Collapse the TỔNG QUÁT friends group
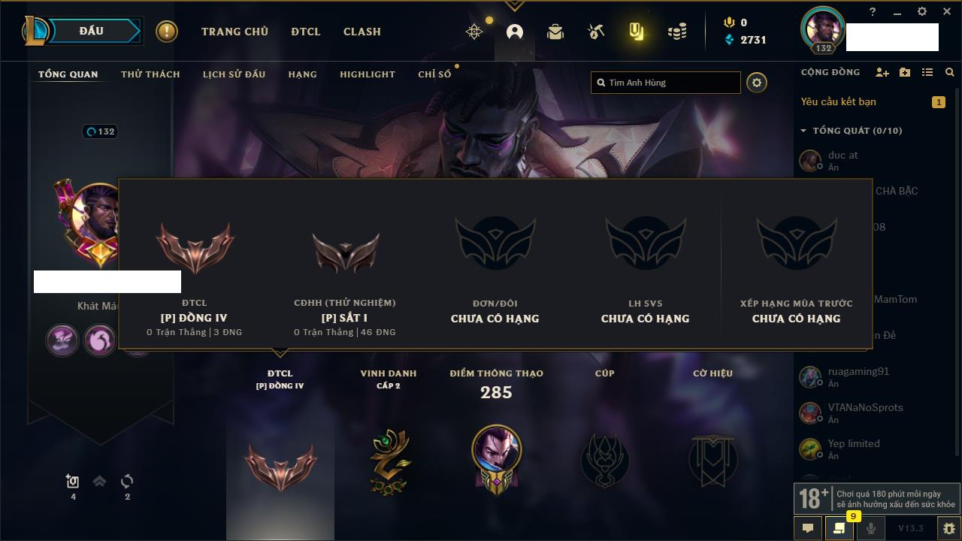This screenshot has height=541, width=962. click(803, 131)
